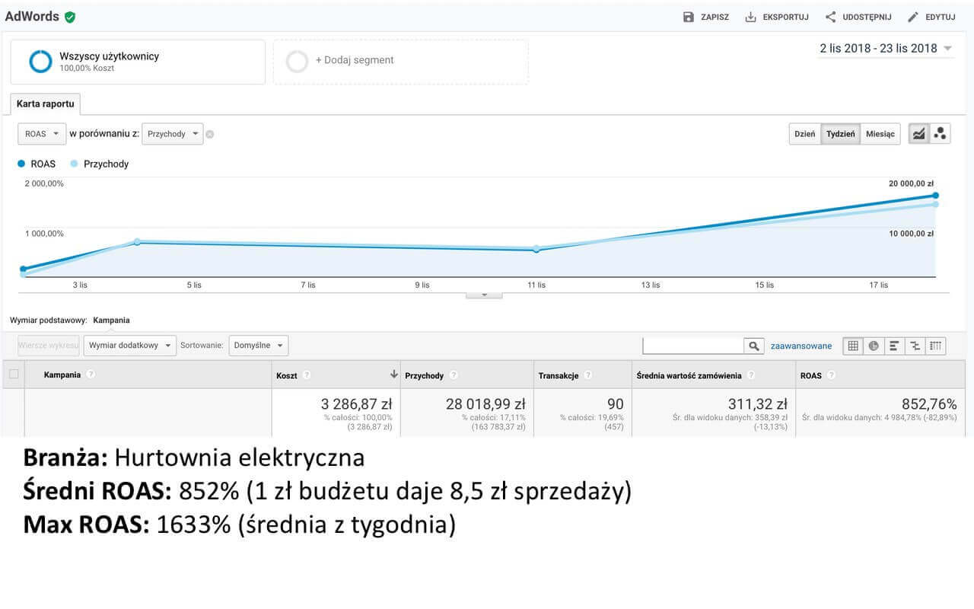Image resolution: width=974 pixels, height=609 pixels.
Task: Select the data table grid view icon
Action: pyautogui.click(x=853, y=346)
